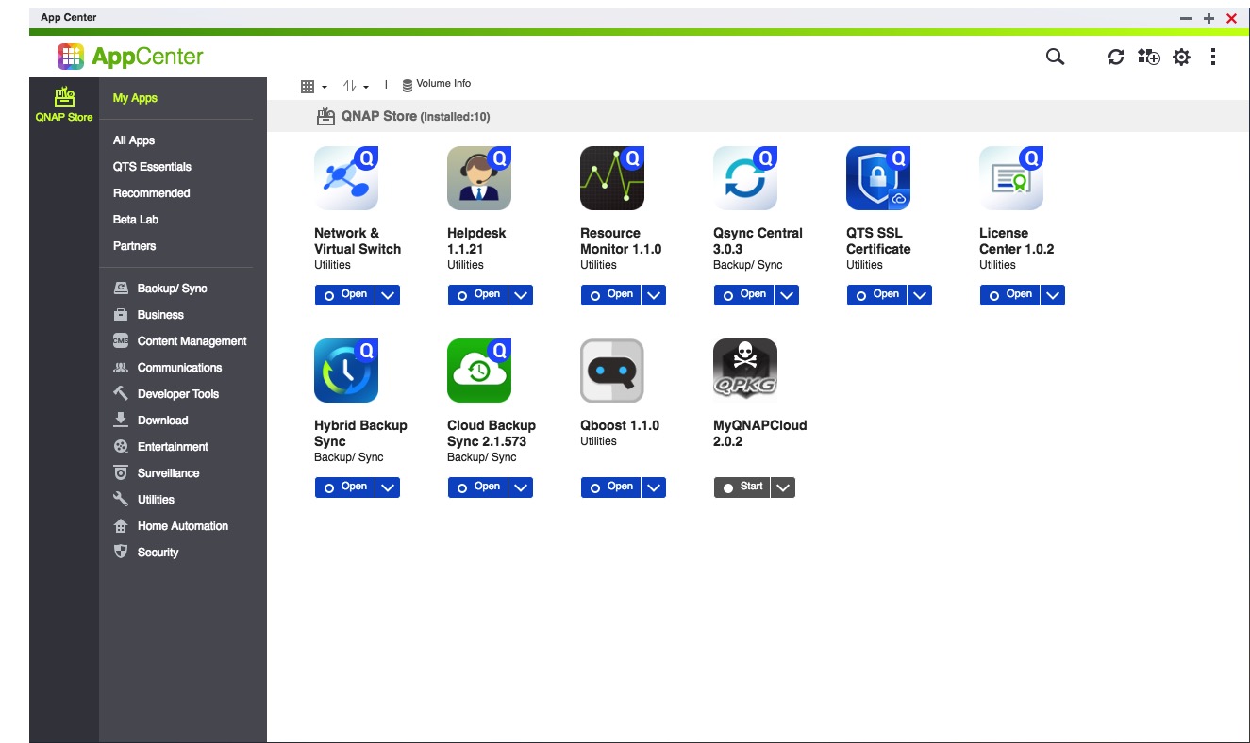Click Volume Info link
This screenshot has width=1250, height=743.
point(443,84)
